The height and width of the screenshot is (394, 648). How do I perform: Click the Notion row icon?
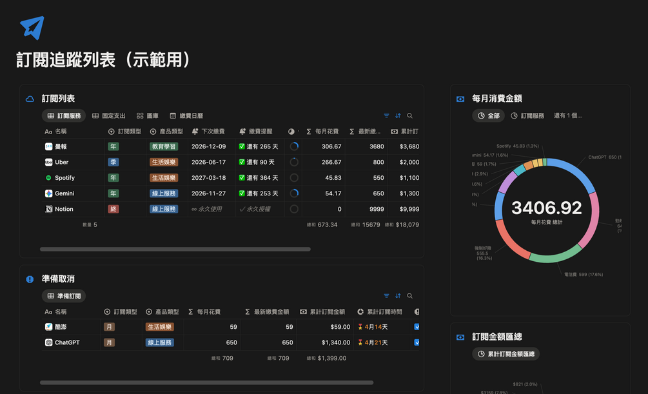pyautogui.click(x=48, y=209)
